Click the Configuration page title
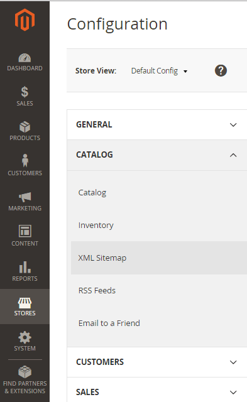The width and height of the screenshot is (247, 402). click(118, 24)
